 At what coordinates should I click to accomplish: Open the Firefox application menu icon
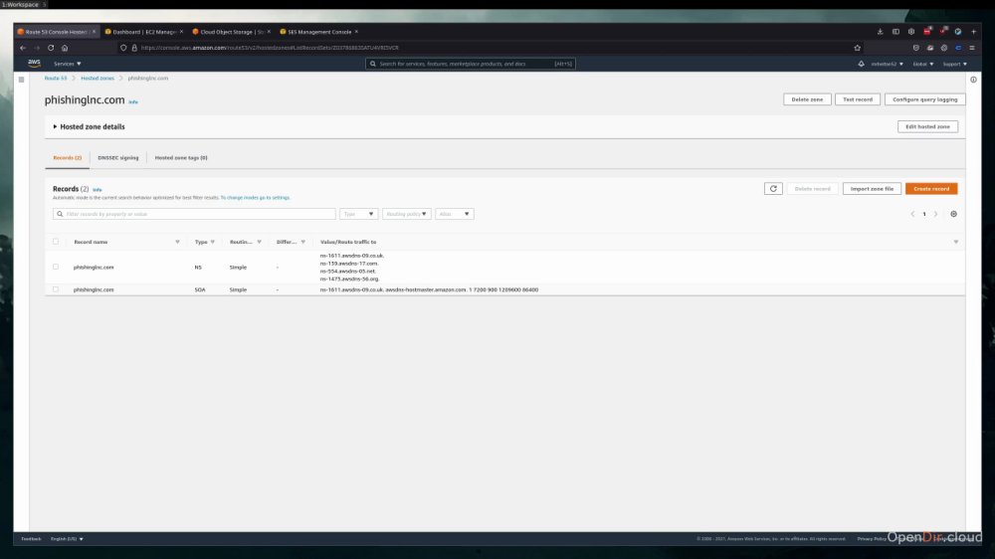(972, 48)
